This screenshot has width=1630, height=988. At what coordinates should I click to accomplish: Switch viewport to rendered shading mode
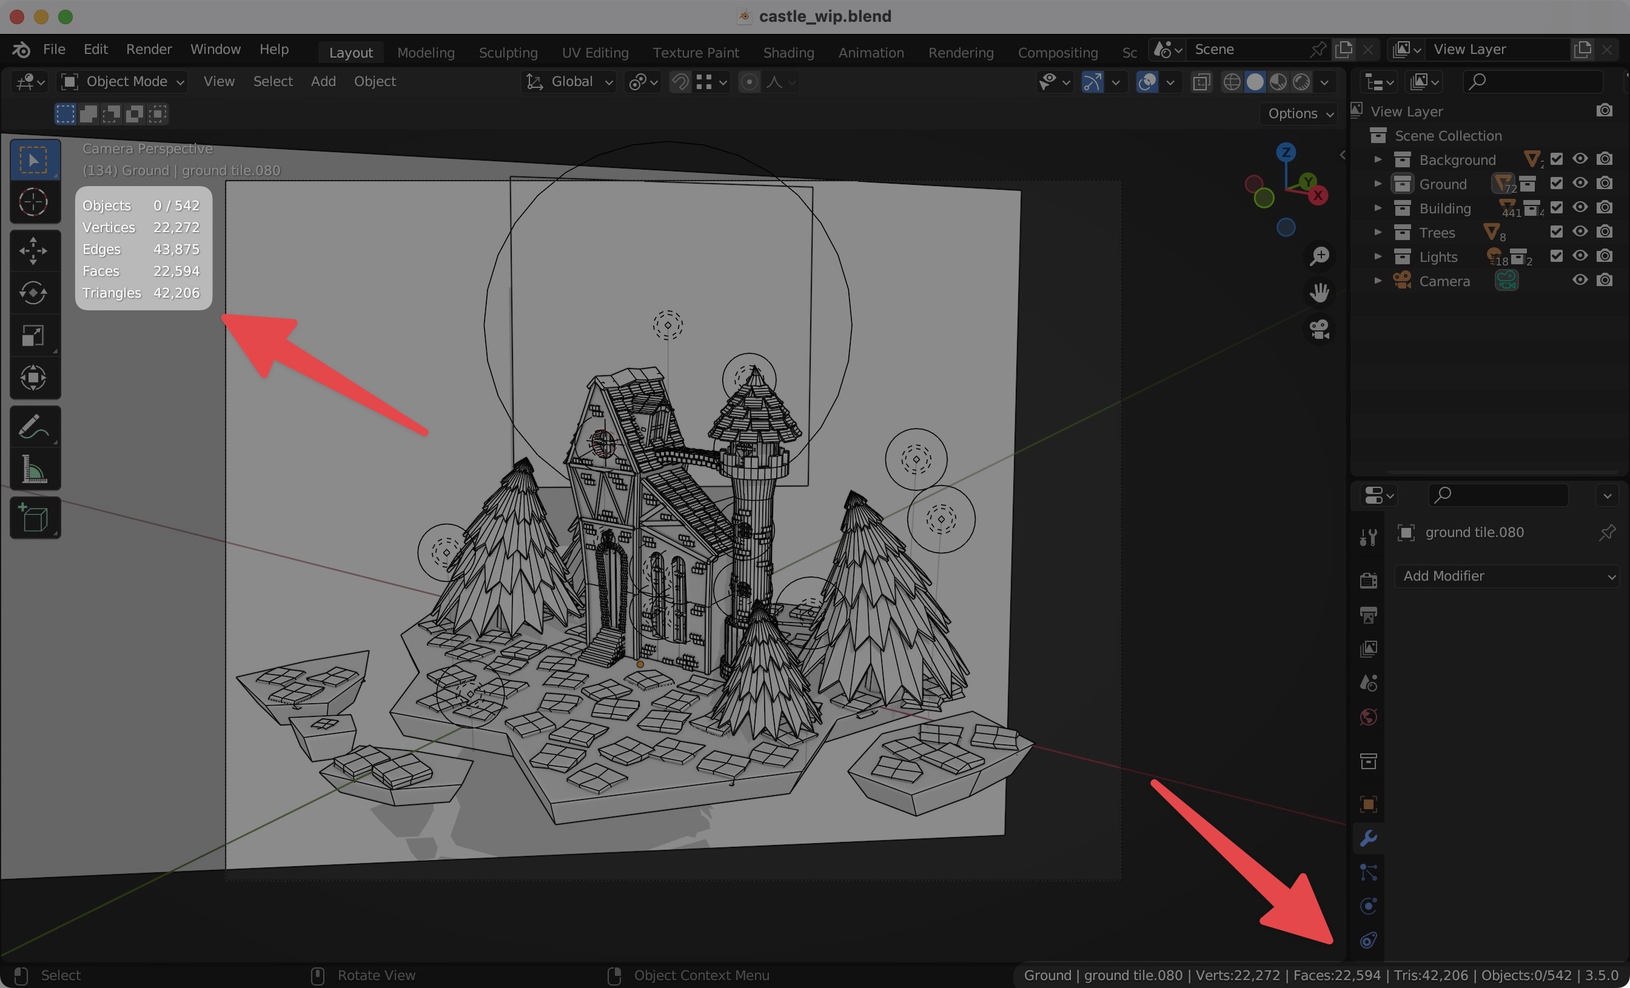pos(1302,81)
